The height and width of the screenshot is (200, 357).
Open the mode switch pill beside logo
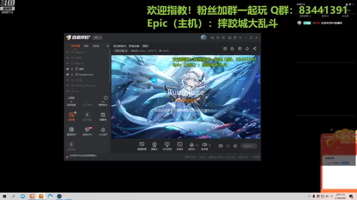97,38
